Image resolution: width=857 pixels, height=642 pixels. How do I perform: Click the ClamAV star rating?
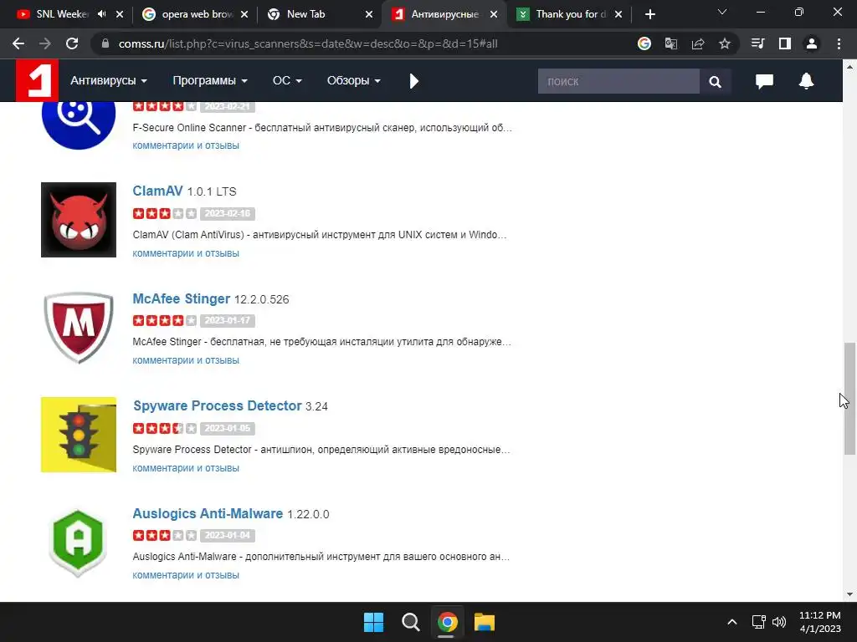[165, 213]
